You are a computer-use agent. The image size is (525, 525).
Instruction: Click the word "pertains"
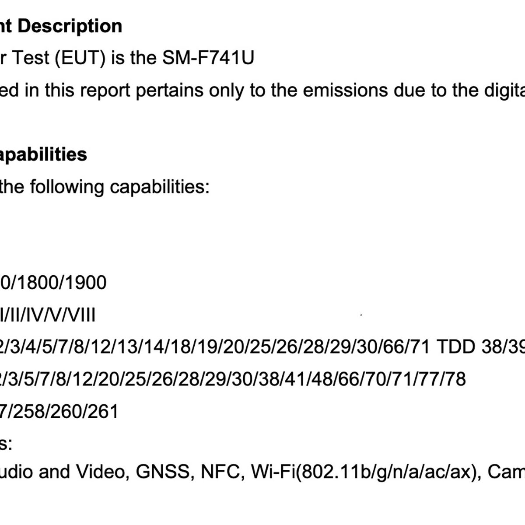pyautogui.click(x=170, y=90)
